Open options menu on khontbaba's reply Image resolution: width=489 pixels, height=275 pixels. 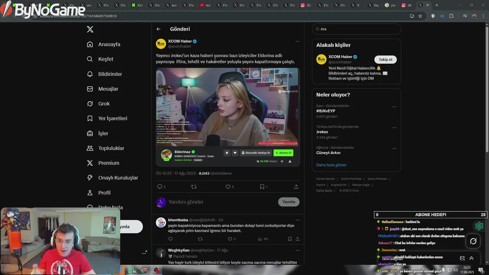coord(298,220)
